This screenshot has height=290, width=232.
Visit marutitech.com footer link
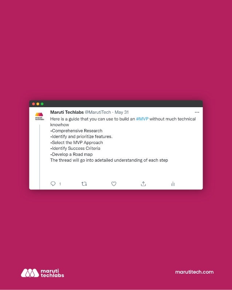click(x=194, y=272)
